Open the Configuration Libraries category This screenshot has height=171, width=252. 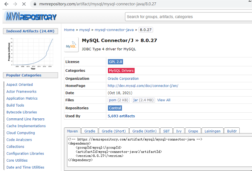25,154
